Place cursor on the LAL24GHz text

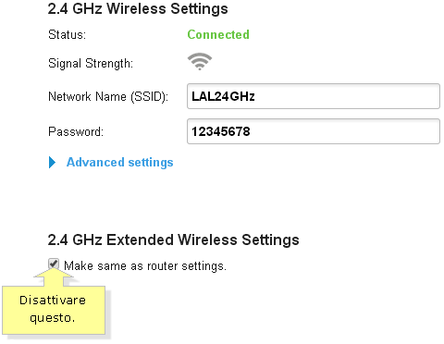click(x=223, y=96)
